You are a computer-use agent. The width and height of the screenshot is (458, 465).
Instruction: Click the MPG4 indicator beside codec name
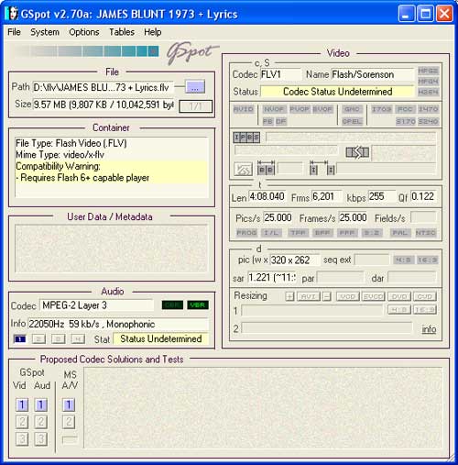point(428,82)
